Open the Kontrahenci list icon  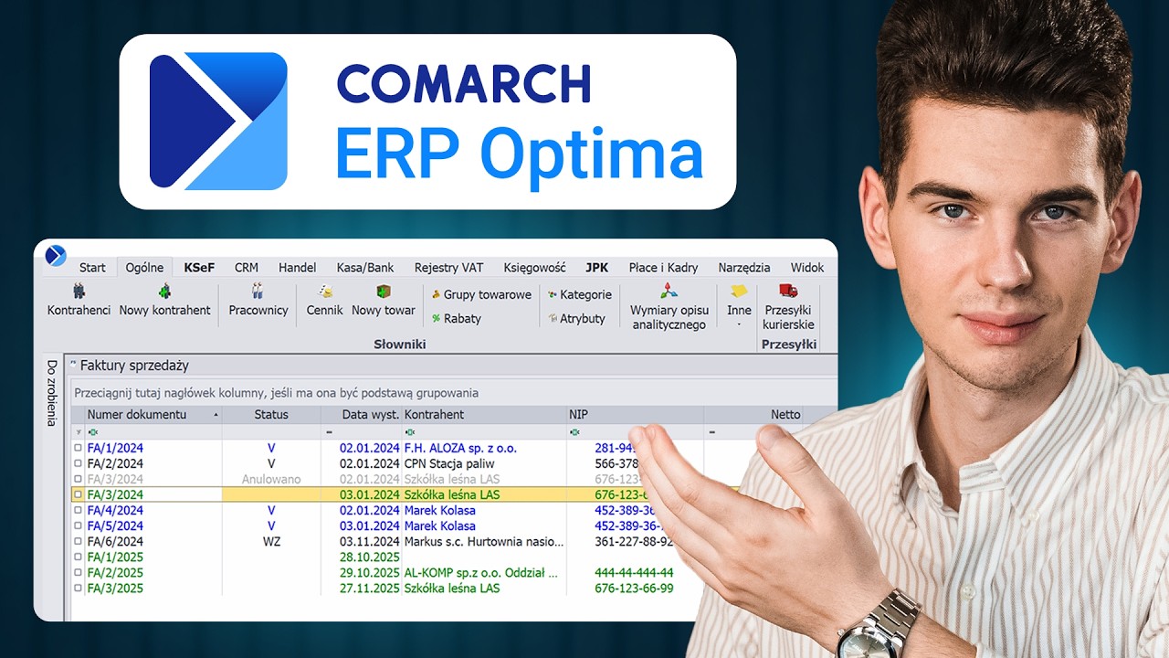tap(79, 292)
